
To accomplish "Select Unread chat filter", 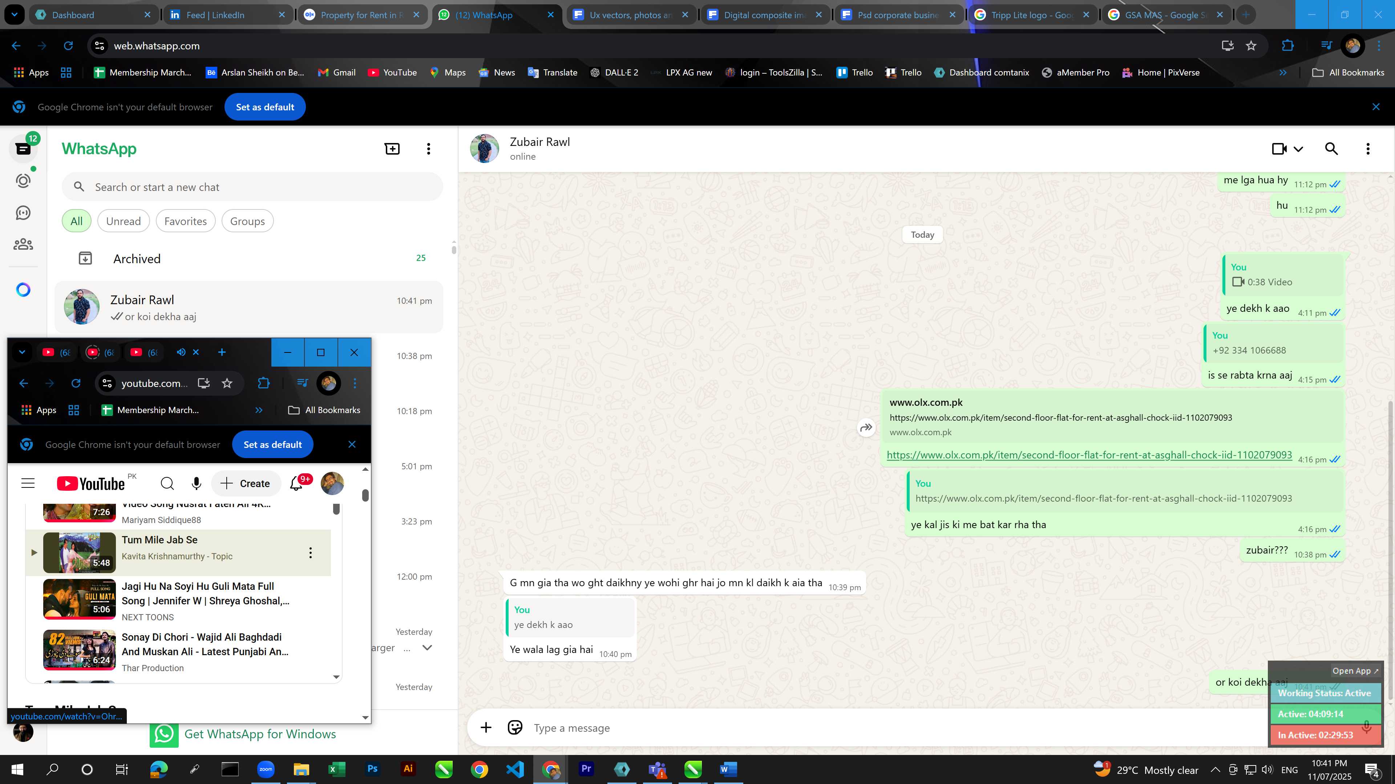I will tap(123, 221).
